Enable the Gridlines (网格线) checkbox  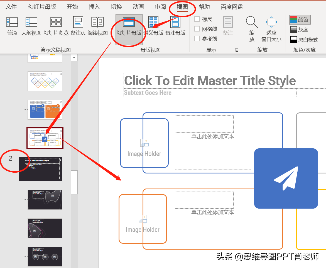coord(197,29)
